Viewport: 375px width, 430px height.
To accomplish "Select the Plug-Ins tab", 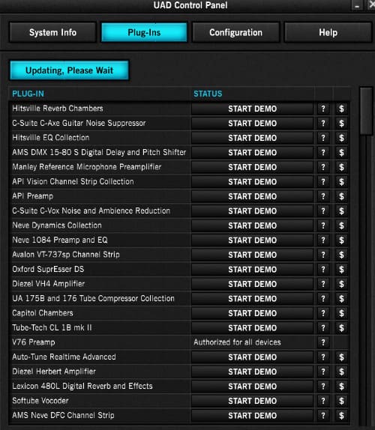I will pos(144,32).
